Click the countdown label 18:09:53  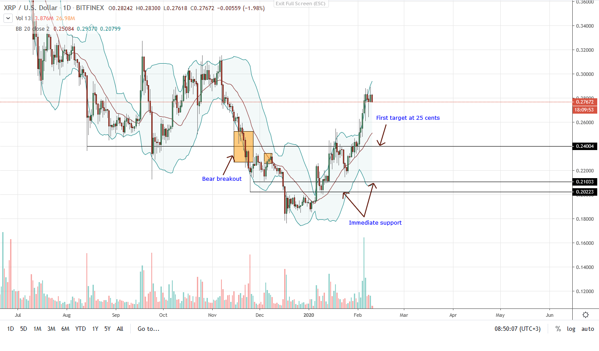(x=585, y=110)
